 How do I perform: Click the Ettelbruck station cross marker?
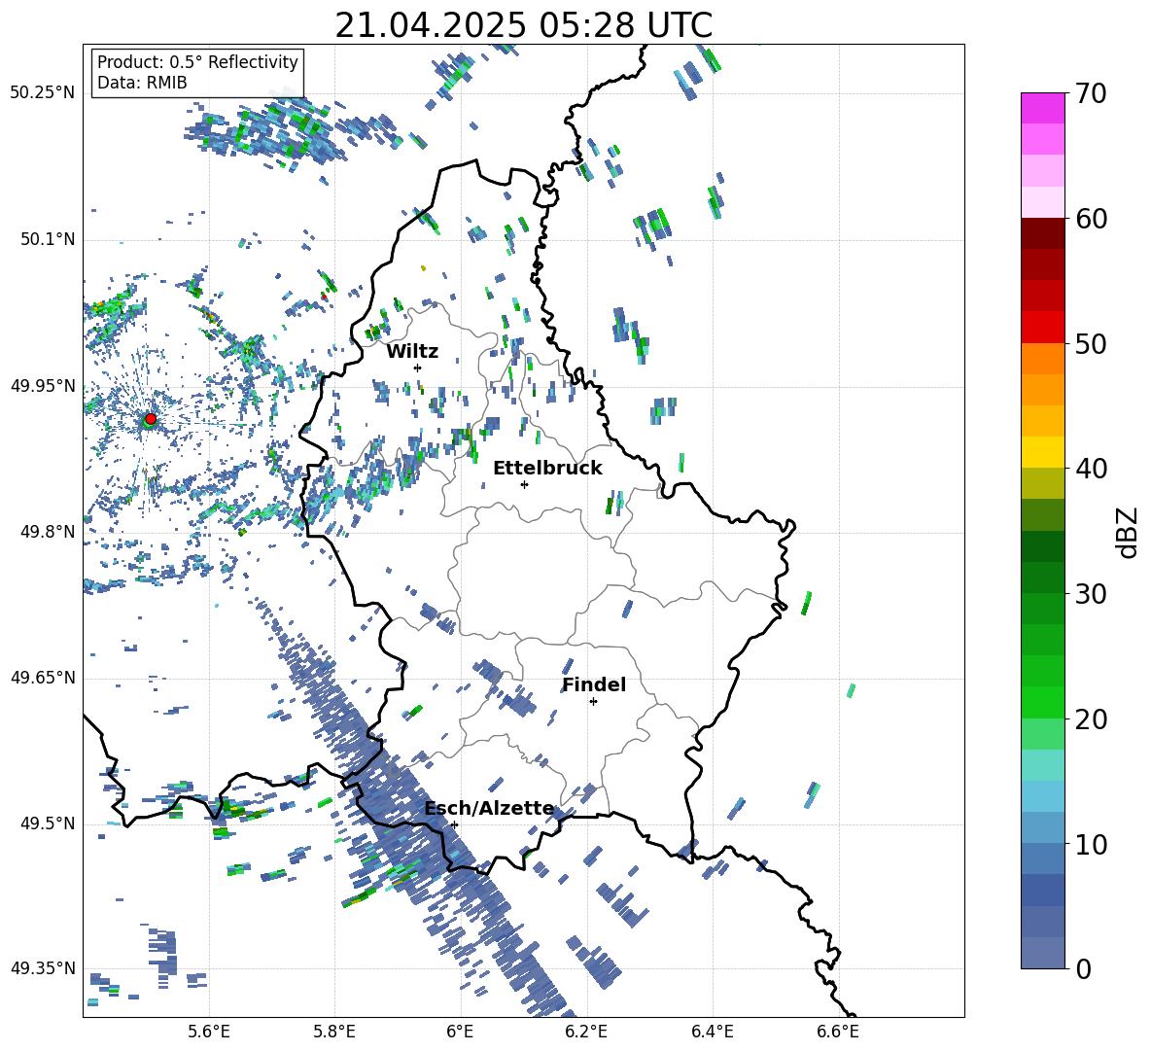click(524, 484)
